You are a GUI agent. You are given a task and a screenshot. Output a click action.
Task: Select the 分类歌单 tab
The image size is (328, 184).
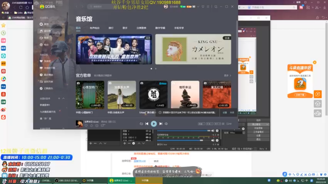pos(141,28)
